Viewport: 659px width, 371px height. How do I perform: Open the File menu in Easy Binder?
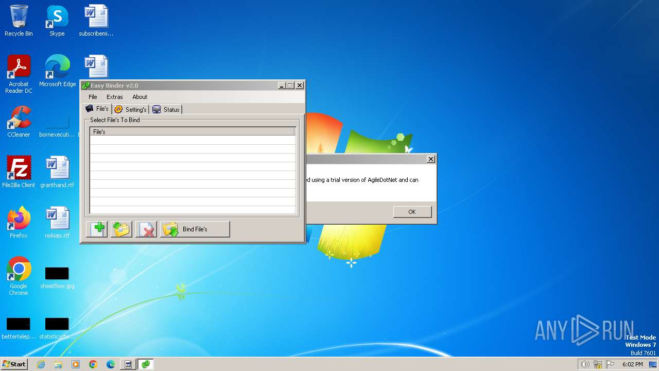pyautogui.click(x=93, y=97)
